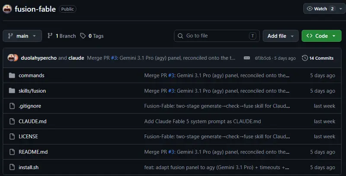Image resolution: width=346 pixels, height=176 pixels.
Task: Open the claude co-author link
Action: [x=76, y=58]
